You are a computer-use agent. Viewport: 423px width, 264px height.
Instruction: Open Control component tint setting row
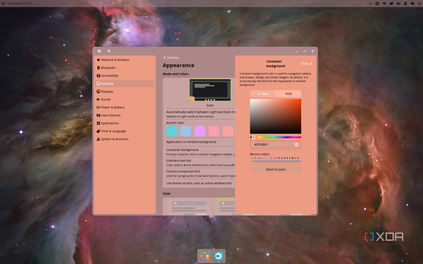(201, 173)
